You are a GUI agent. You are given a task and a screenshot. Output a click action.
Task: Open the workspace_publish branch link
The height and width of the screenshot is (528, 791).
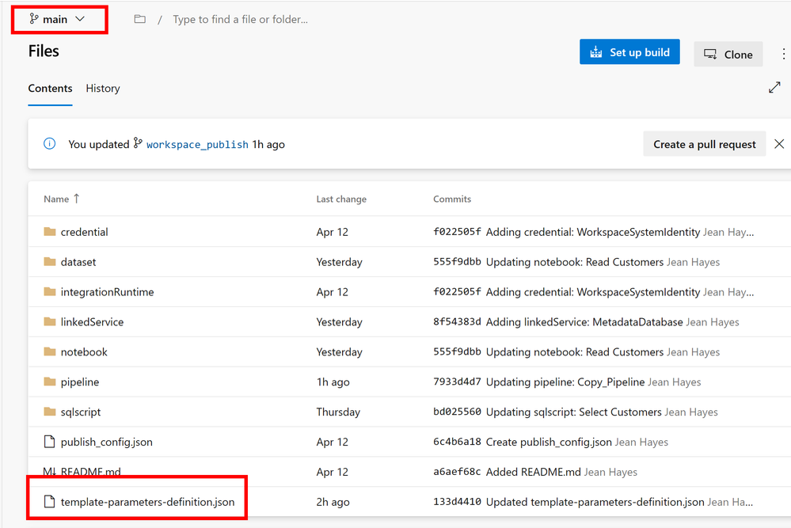click(197, 144)
